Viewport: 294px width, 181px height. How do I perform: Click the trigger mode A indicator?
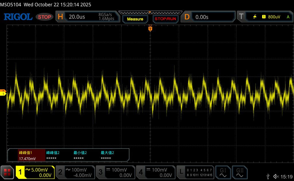point(288,17)
